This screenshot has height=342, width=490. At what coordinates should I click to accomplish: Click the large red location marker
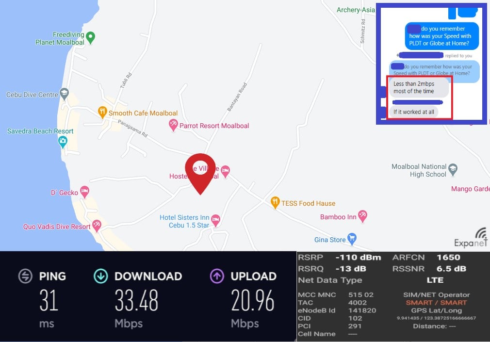pyautogui.click(x=200, y=174)
